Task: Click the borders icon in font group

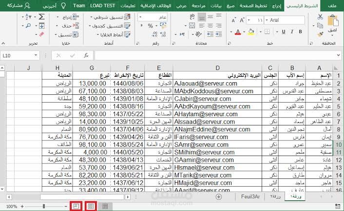Action: tap(267, 32)
